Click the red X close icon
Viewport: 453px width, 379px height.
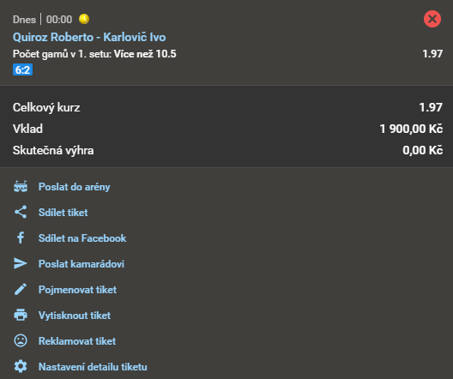pyautogui.click(x=432, y=19)
